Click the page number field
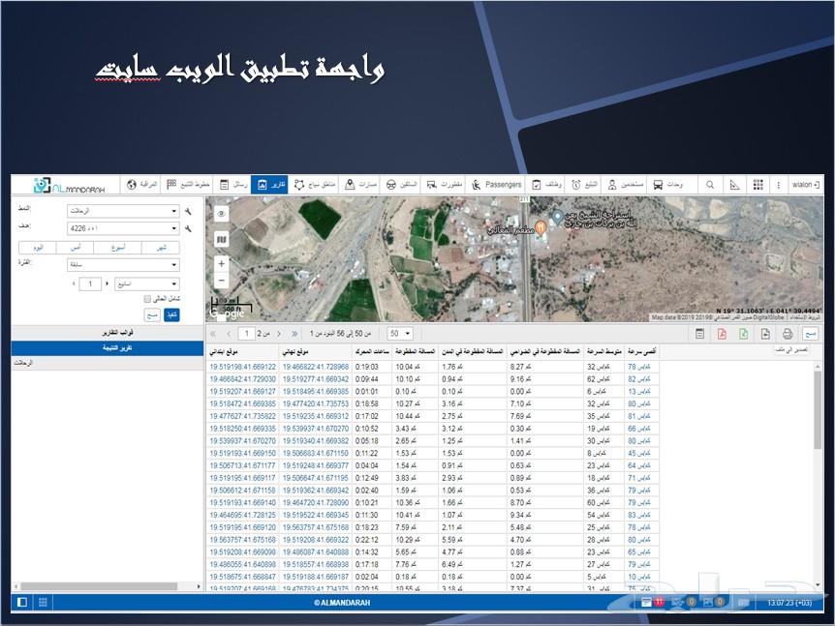This screenshot has height=626, width=835. coord(247,334)
